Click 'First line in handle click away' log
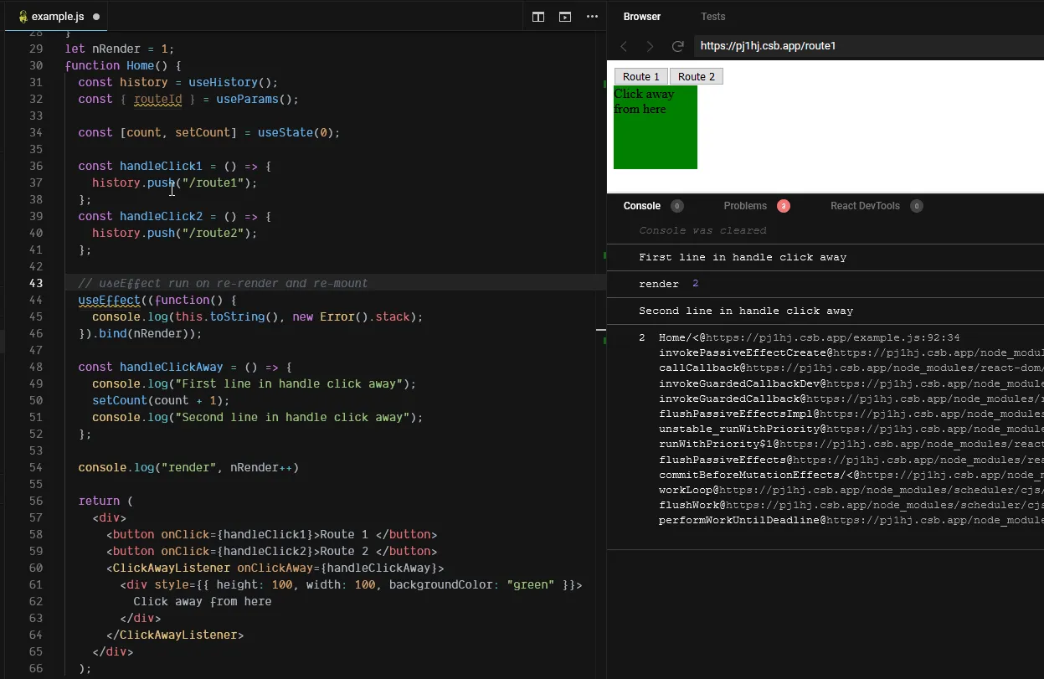 [743, 257]
